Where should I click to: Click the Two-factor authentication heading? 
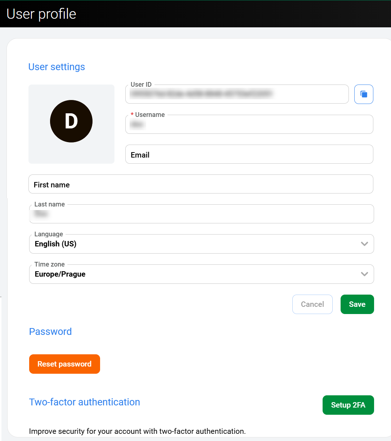85,402
